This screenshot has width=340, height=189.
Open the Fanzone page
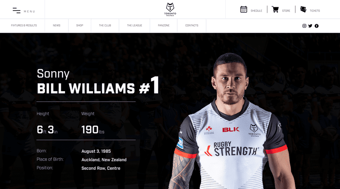[164, 26]
